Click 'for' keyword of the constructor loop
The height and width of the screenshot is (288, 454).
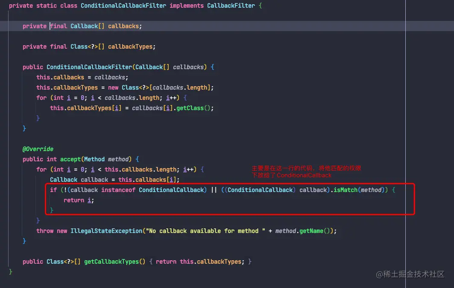pyautogui.click(x=41, y=98)
